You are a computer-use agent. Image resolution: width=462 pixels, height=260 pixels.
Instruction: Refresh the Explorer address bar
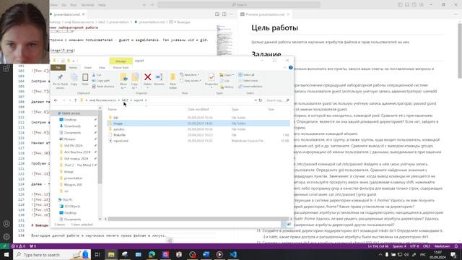coord(260,100)
